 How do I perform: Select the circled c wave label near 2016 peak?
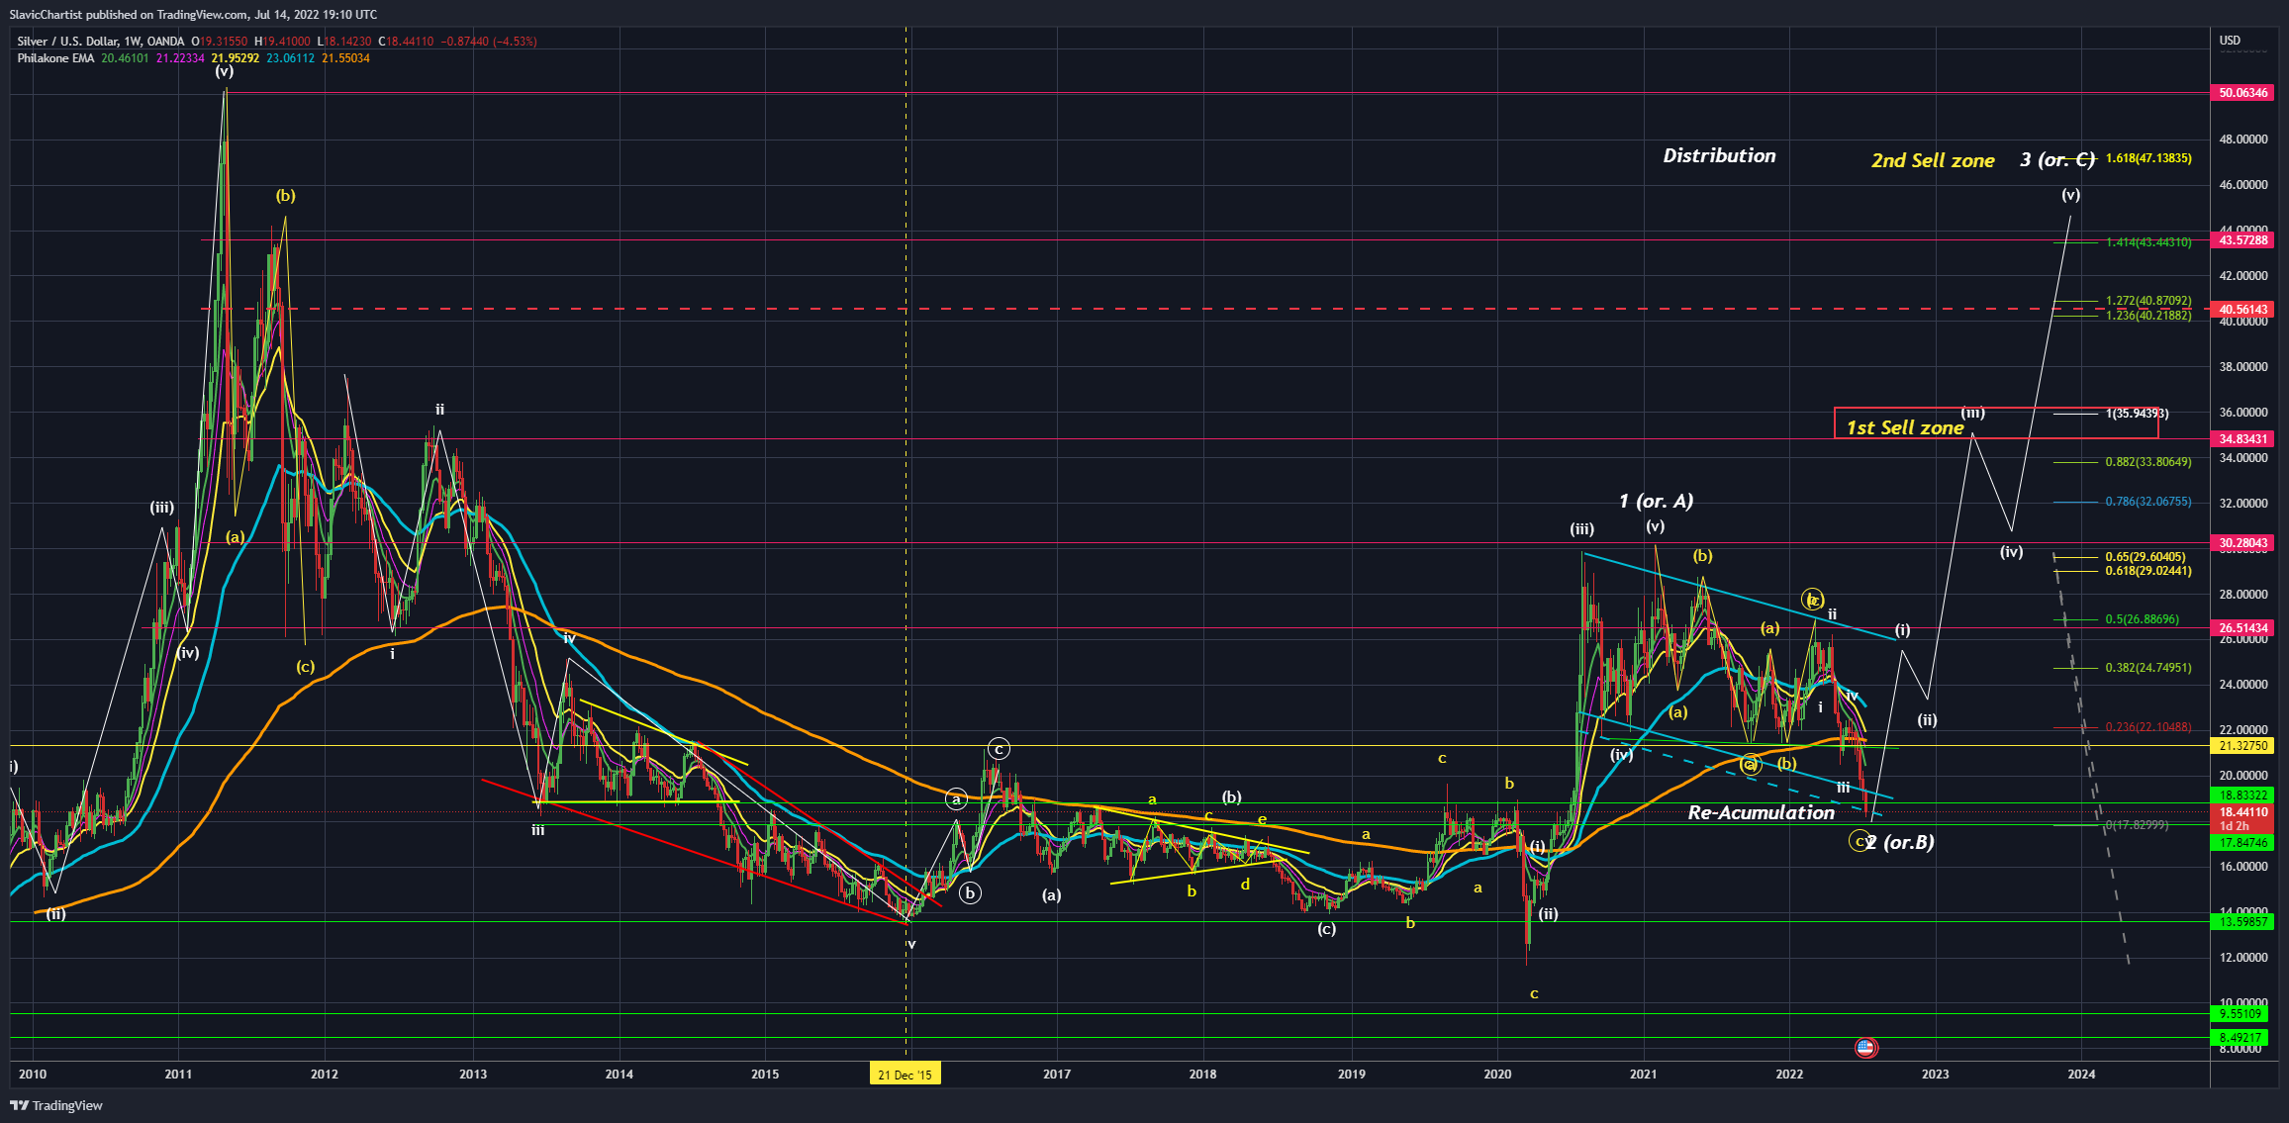999,749
